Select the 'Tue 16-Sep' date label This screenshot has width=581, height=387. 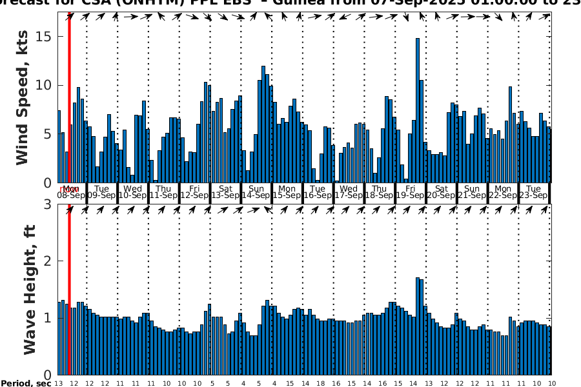click(318, 192)
